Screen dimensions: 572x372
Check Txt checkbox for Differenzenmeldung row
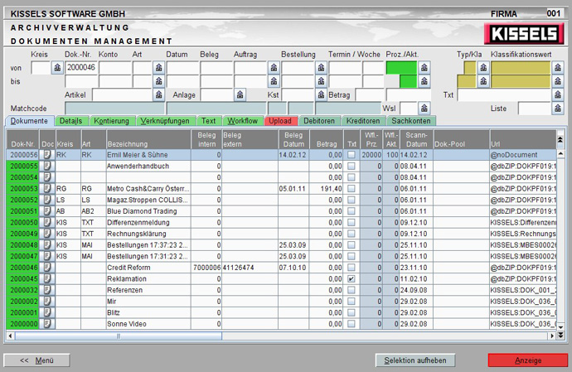click(x=351, y=223)
